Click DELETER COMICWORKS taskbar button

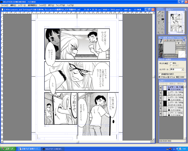(53, 149)
